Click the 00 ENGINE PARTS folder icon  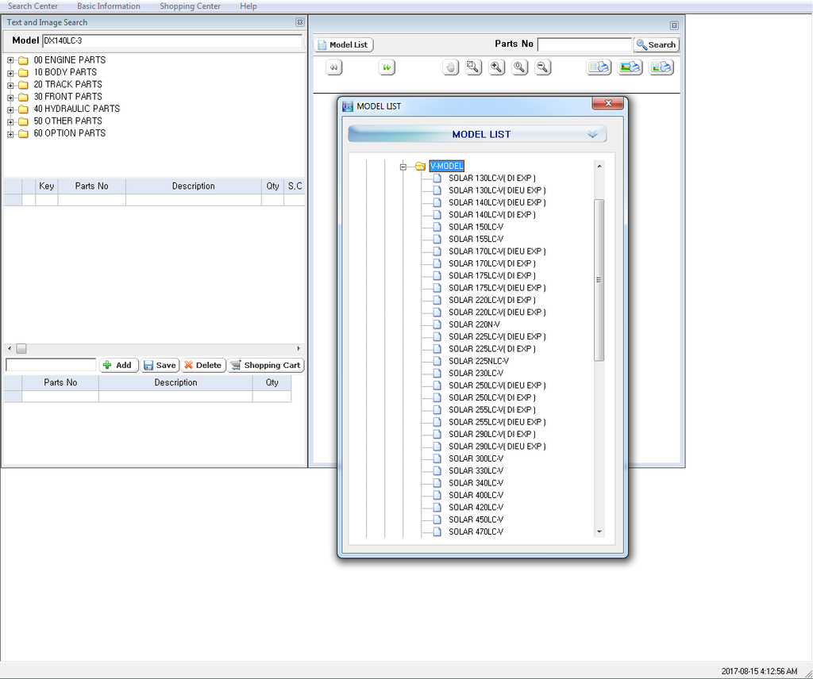point(23,60)
